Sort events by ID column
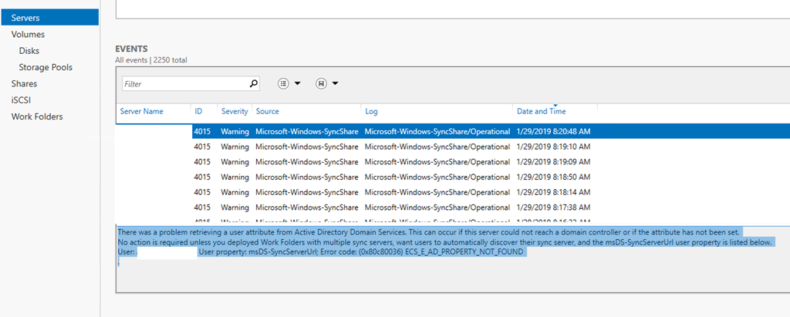Screen dimensions: 790x317 coord(198,111)
